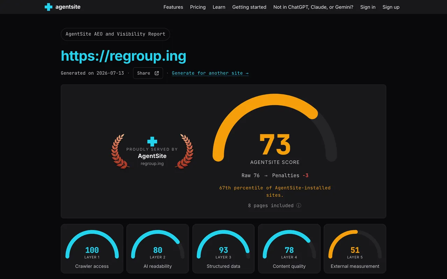
Task: Open the Layer 3 Structured data card
Action: click(223, 249)
